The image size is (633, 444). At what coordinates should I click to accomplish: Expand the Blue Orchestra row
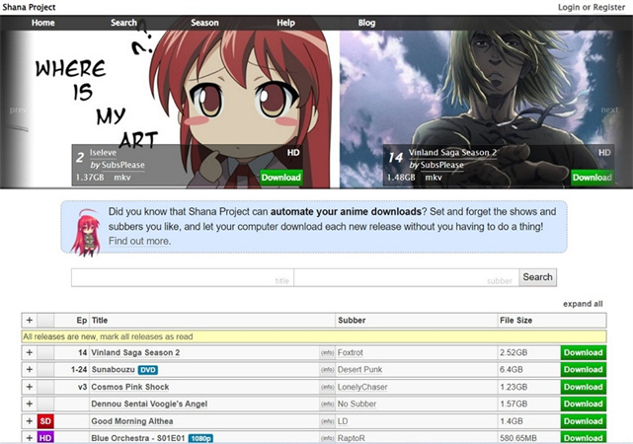coord(29,437)
